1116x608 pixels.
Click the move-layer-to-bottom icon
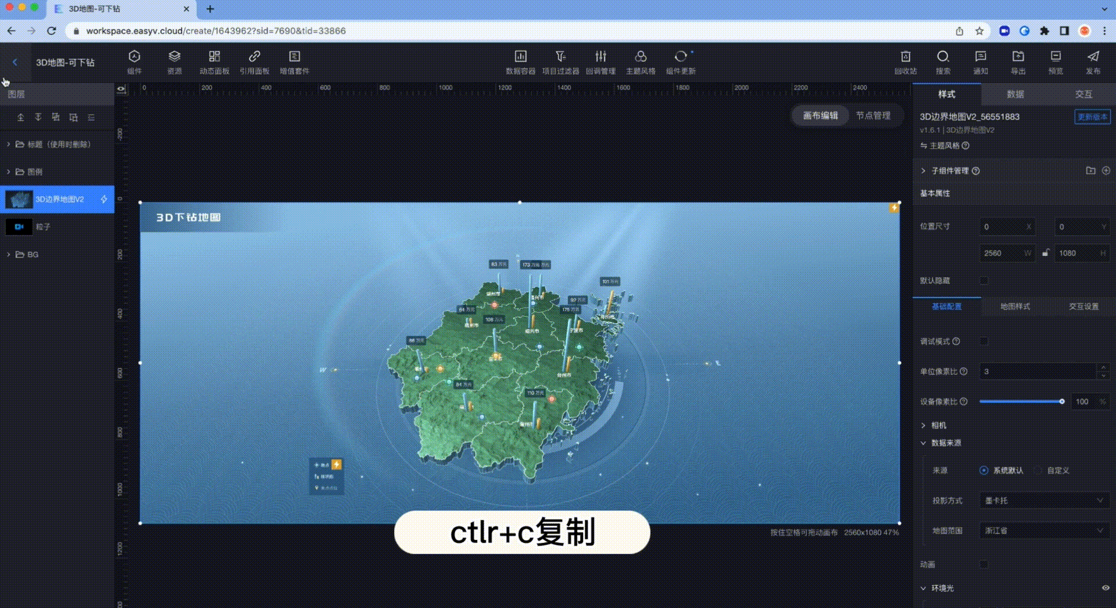[x=38, y=117]
